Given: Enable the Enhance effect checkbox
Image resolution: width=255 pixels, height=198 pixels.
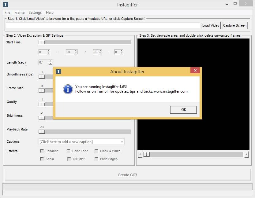Looking at the screenshot, I should [42, 151].
